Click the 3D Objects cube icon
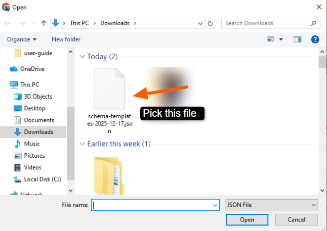Image resolution: width=327 pixels, height=231 pixels. (18, 97)
